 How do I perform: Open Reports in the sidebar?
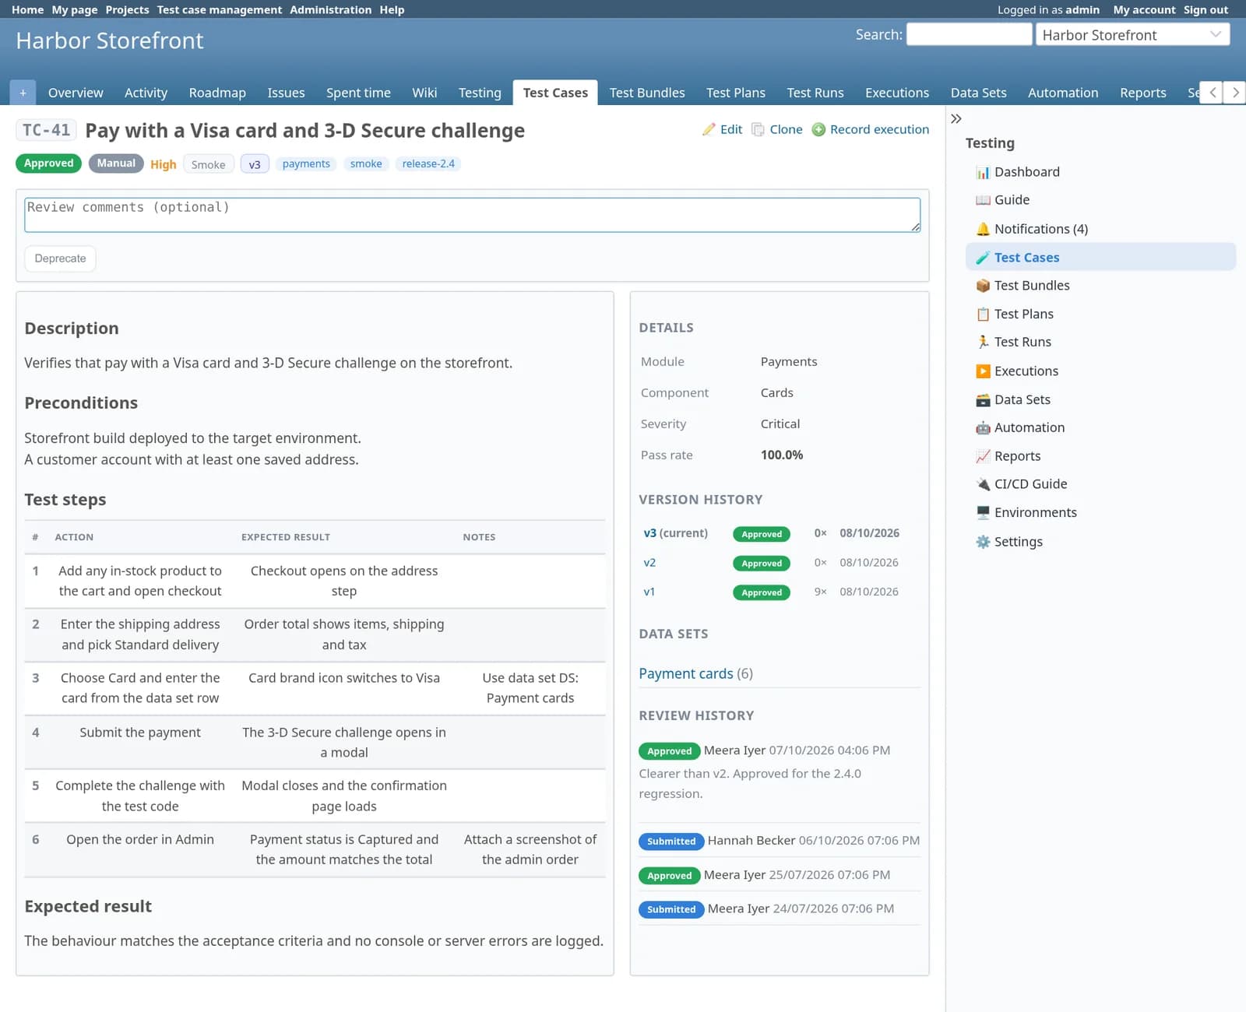click(x=1017, y=456)
